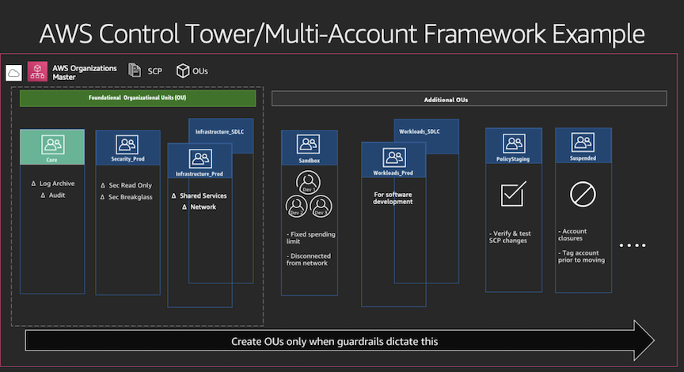684x372 pixels.
Task: Click the Workloads_Prod users icon
Action: 394,158
